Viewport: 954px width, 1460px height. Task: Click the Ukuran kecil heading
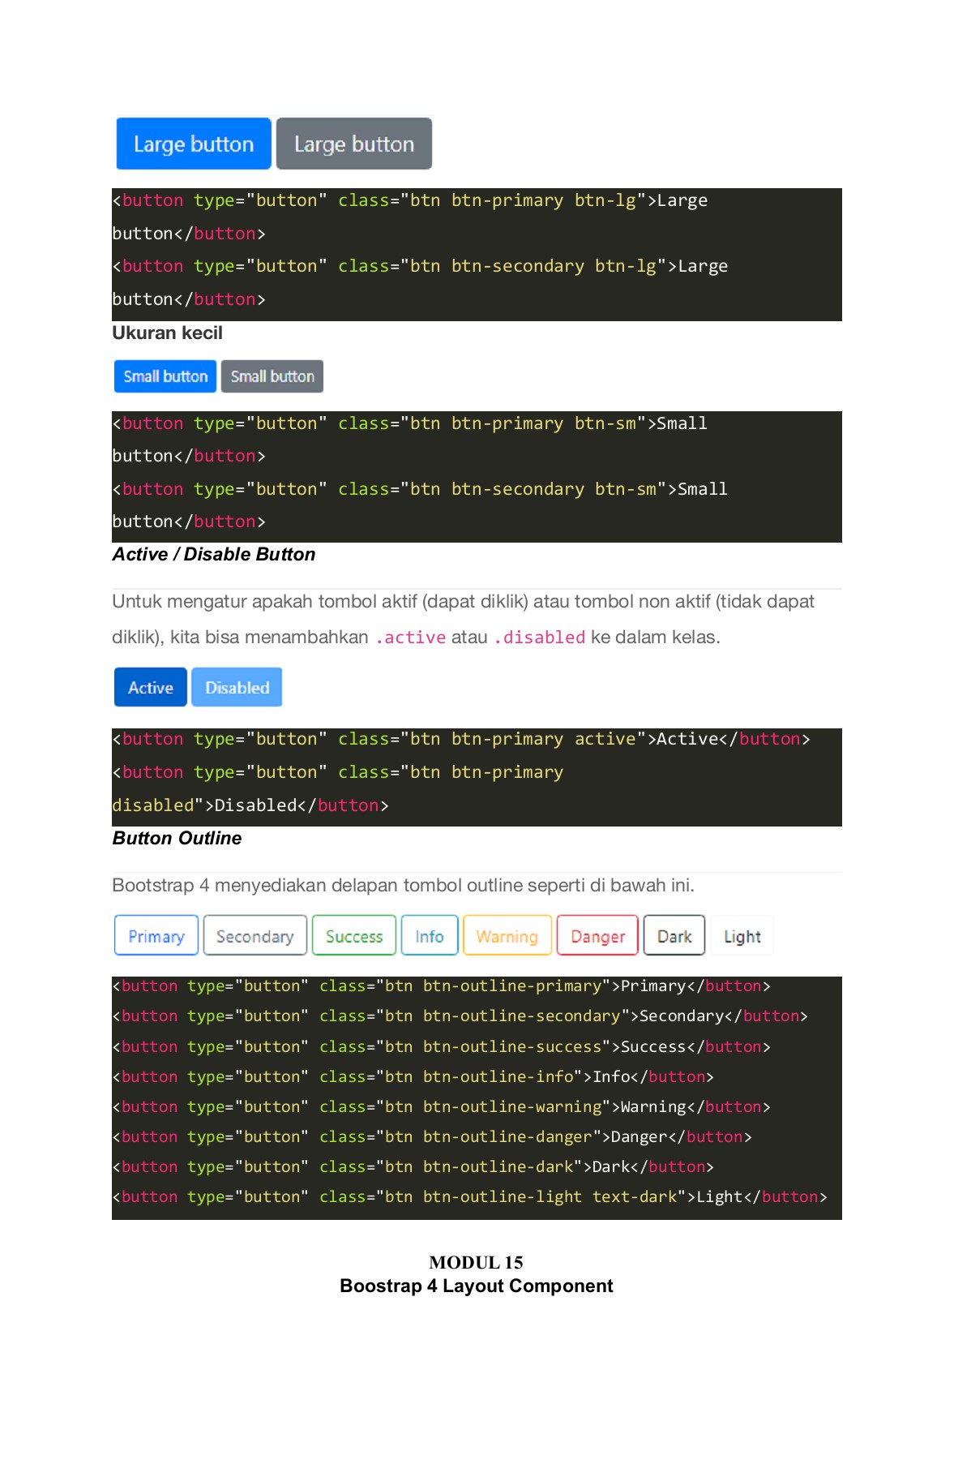tap(167, 333)
